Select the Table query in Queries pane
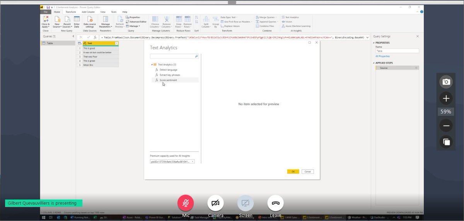This screenshot has height=221, width=464. (x=58, y=43)
